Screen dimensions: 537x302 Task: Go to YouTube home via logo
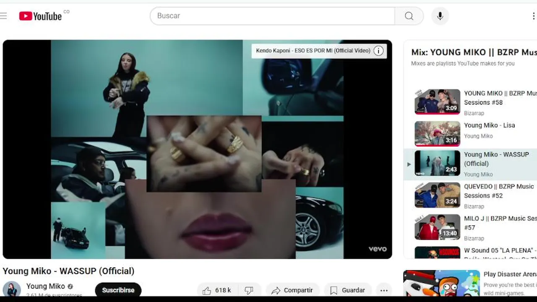click(40, 16)
